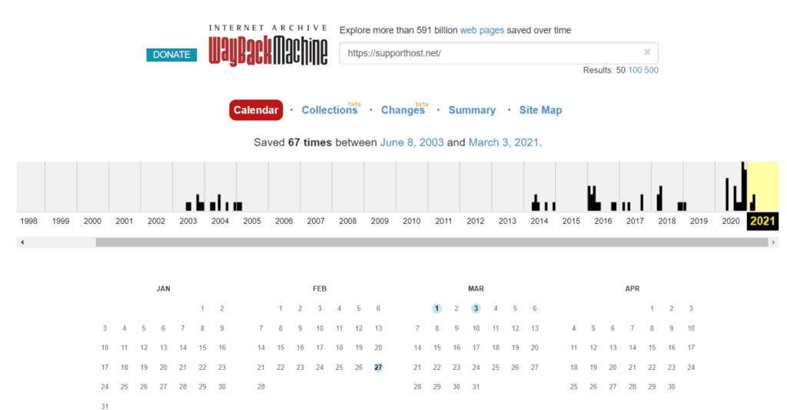
Task: Select year 2018 on the timeline
Action: (666, 221)
